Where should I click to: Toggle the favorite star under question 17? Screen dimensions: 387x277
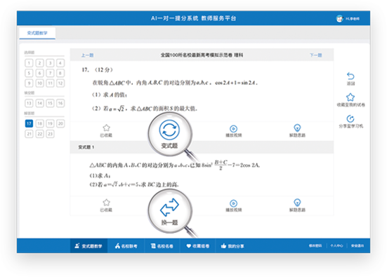click(106, 128)
